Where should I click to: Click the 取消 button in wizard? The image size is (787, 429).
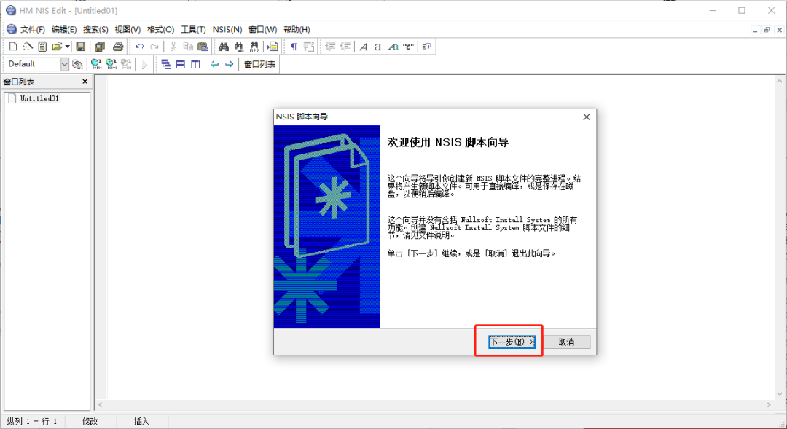[566, 342]
